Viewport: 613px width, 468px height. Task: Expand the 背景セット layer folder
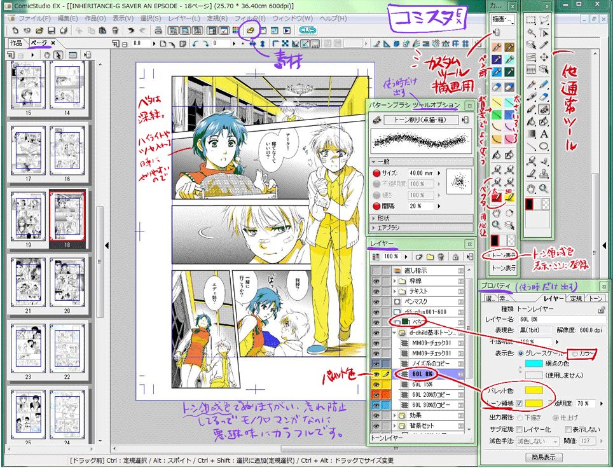394,425
